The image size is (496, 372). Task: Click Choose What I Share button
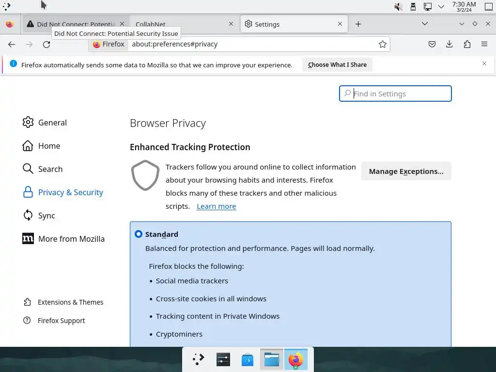337,65
